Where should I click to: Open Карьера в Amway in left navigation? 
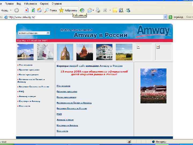click(29, 101)
